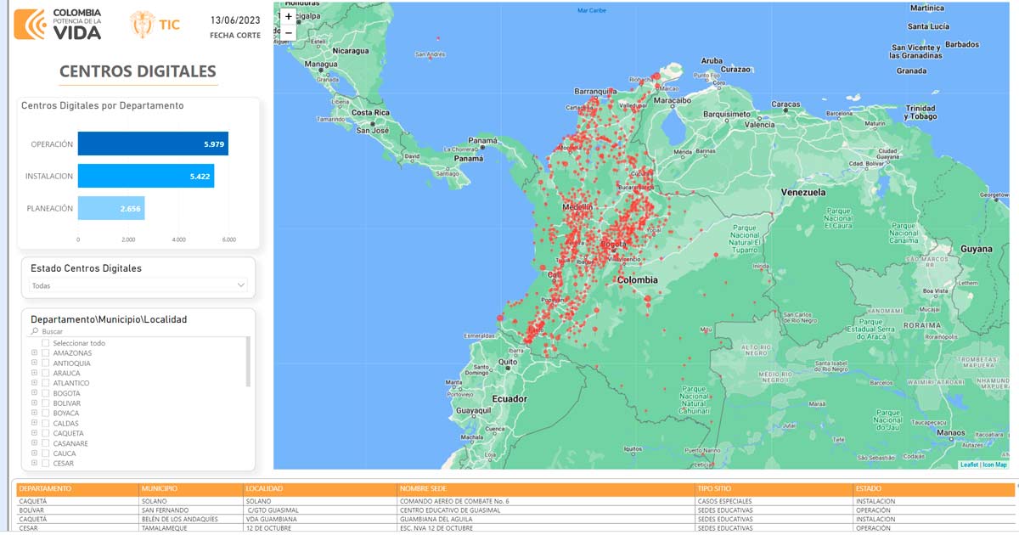Expand the BOYACA tree node
This screenshot has width=1019, height=535.
pyautogui.click(x=34, y=414)
